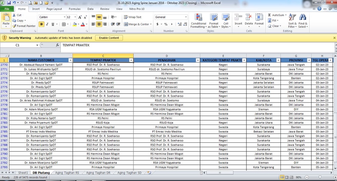Open the Calibri font name dropdown
This screenshot has height=181, width=337.
(64, 17)
